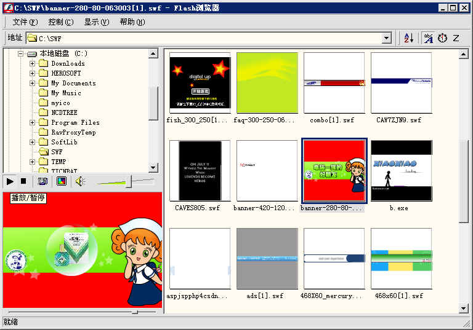Click the combo[1].swf file name
This screenshot has height=330, width=473.
pos(332,120)
